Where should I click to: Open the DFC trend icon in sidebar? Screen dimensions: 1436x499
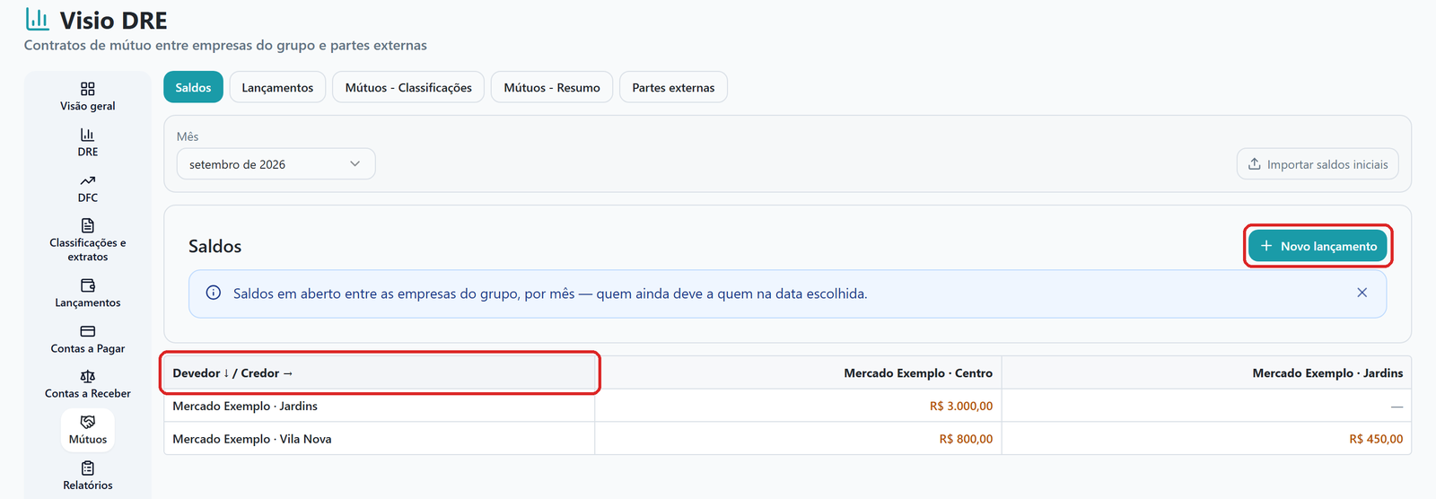88,180
